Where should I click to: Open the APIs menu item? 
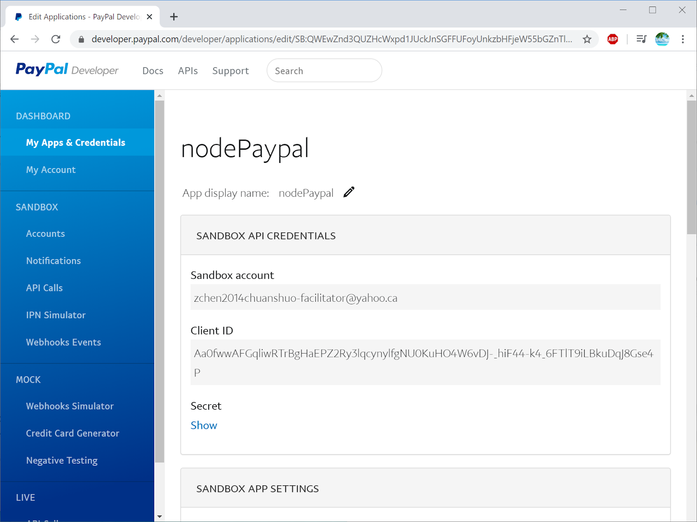point(188,71)
